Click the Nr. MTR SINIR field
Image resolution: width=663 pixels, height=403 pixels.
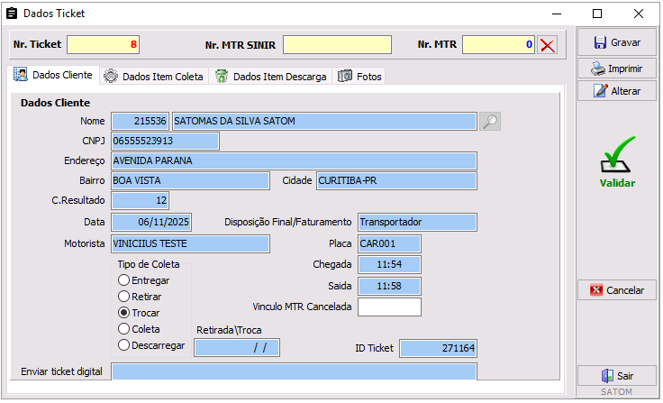[337, 45]
